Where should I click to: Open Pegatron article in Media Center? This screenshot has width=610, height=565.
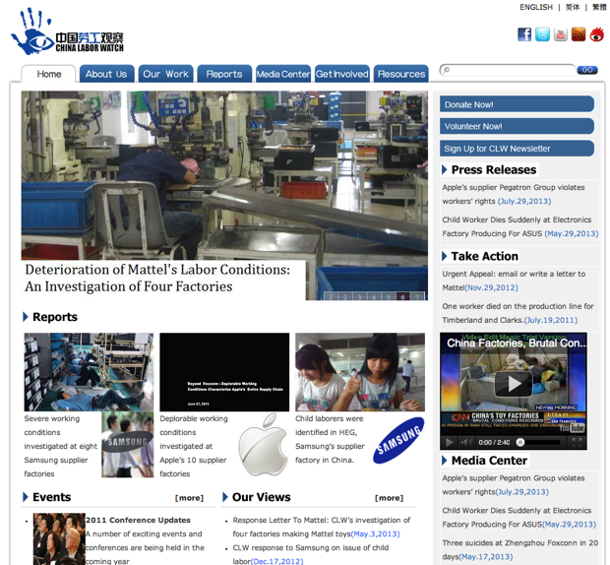pos(514,485)
